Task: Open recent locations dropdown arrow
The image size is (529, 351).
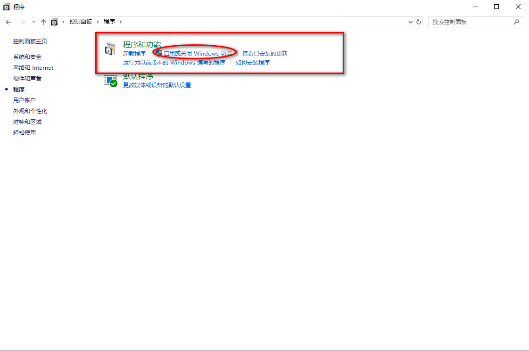Action: tap(33, 22)
